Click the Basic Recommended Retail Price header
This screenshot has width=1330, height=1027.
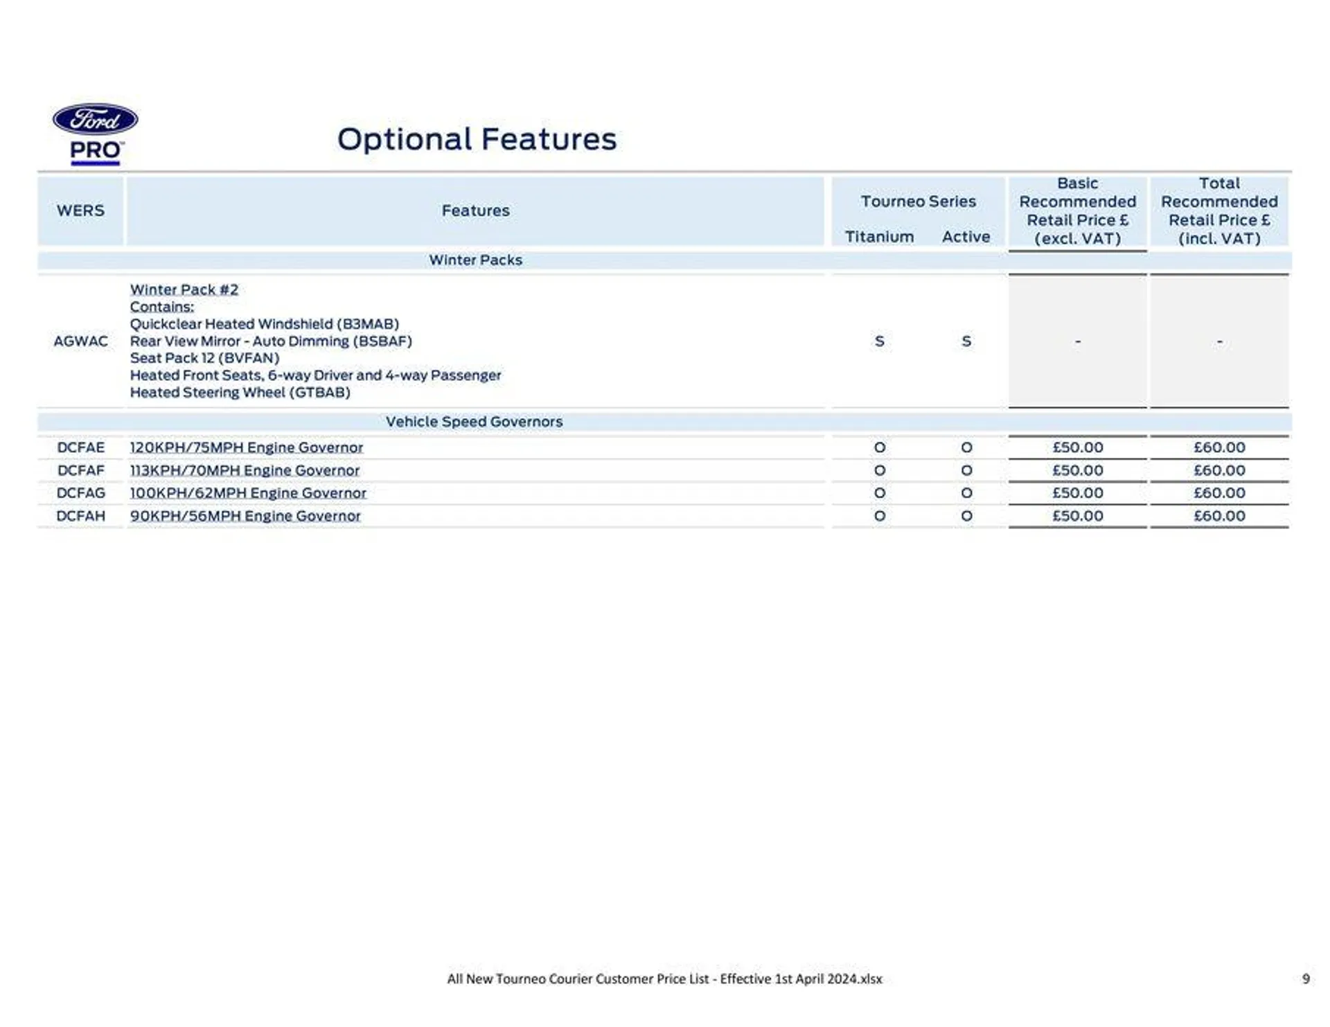coord(1077,211)
